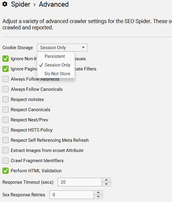The height and width of the screenshot is (202, 172).
Task: Click the Response Timeout input field
Action: click(x=80, y=182)
